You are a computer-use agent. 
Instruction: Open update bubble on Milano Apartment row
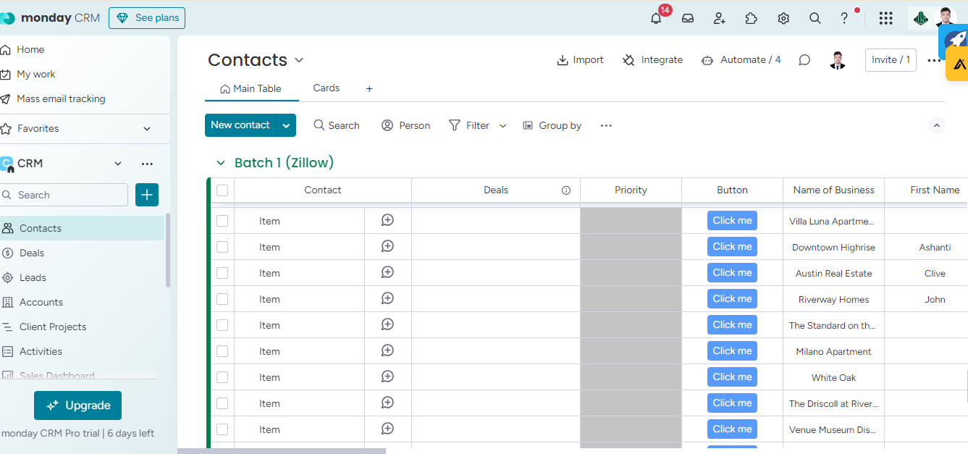click(x=387, y=350)
